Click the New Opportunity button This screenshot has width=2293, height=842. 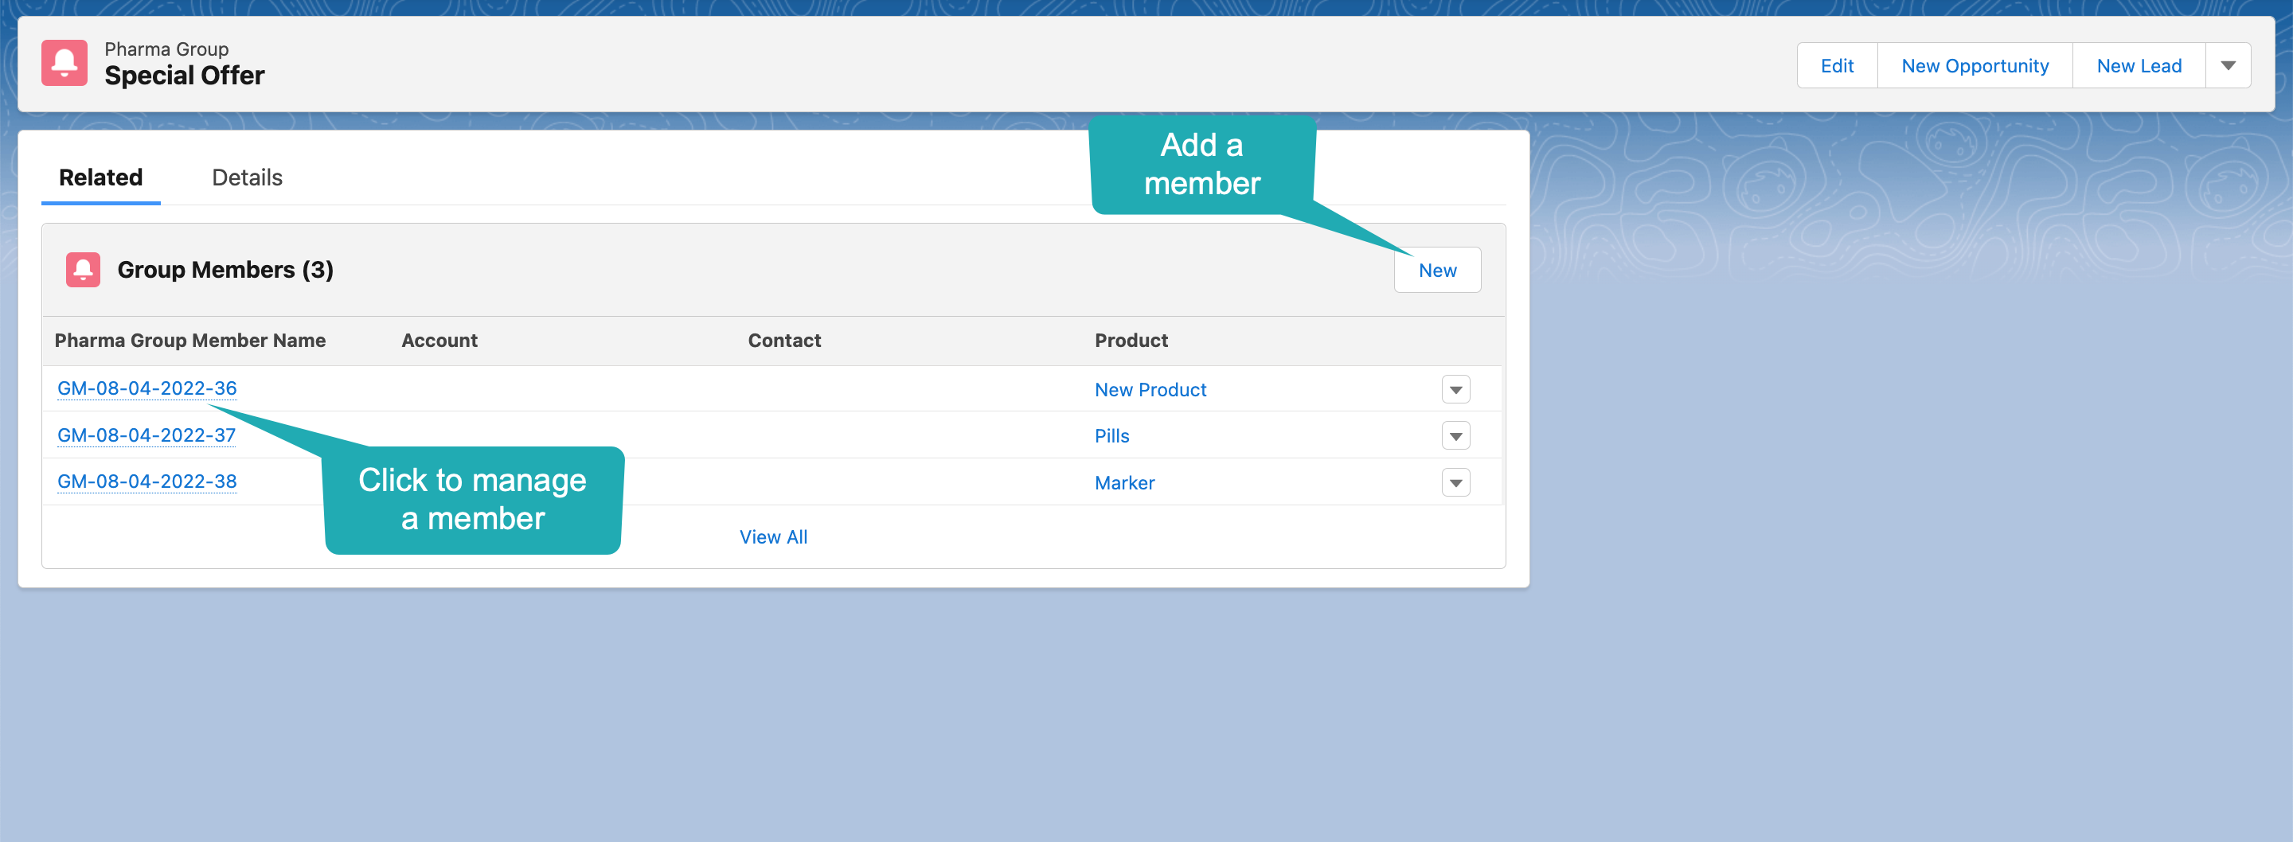pos(1975,65)
